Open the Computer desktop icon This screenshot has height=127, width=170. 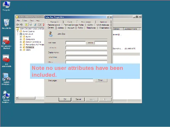coord(6,5)
